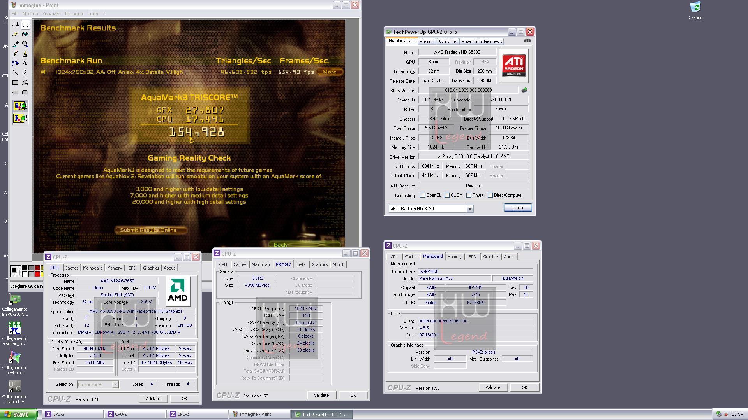Open the Cestino recycle bin desktop icon

tap(695, 10)
